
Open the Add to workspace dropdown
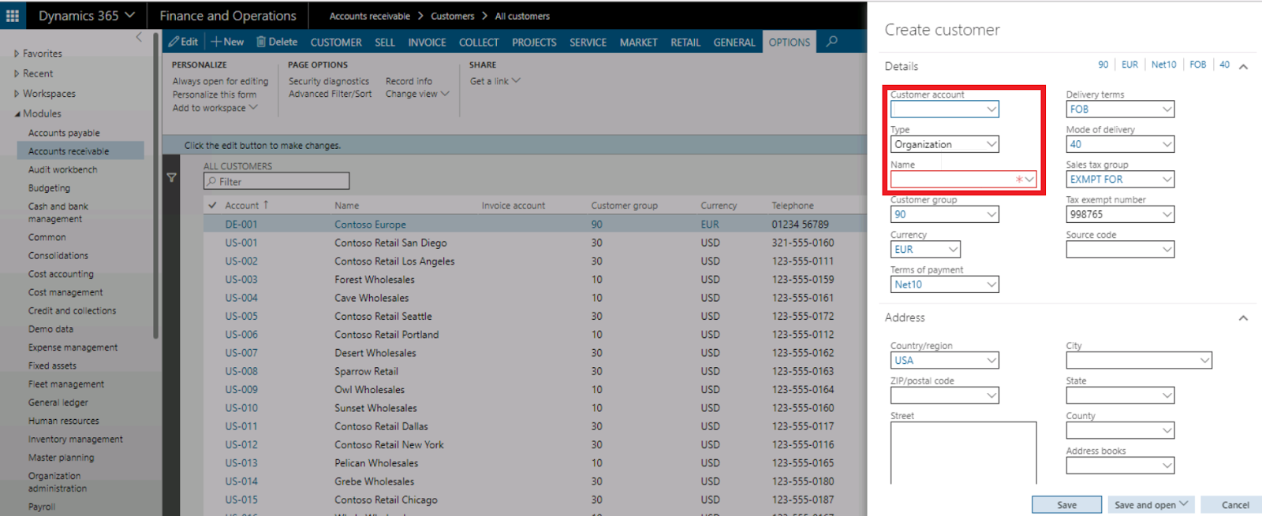click(215, 108)
